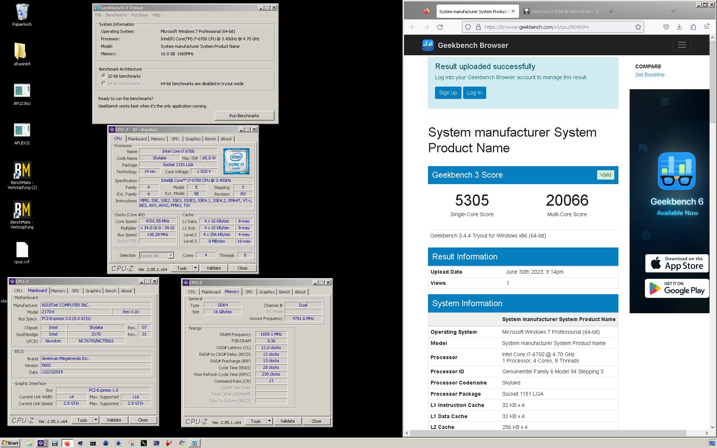
Task: Click the Geekbench taskbar button
Action: click(x=194, y=443)
